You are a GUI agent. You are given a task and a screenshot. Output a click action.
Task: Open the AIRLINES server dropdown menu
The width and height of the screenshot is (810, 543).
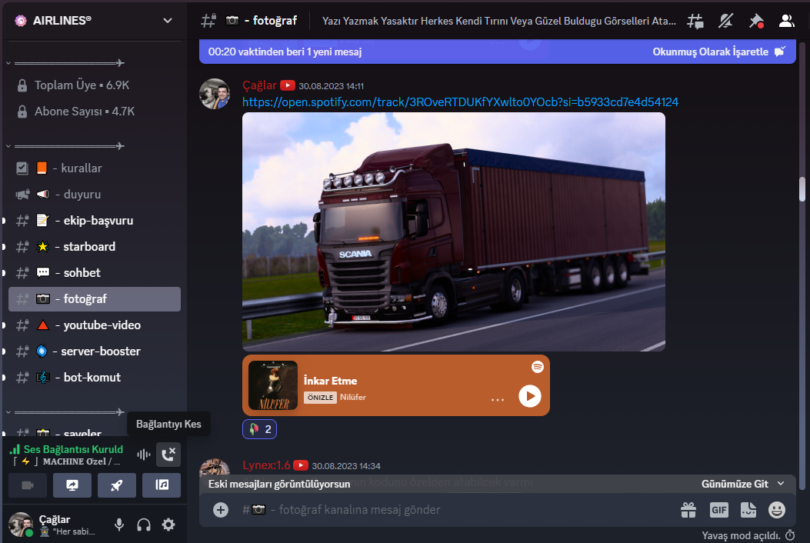tap(168, 21)
